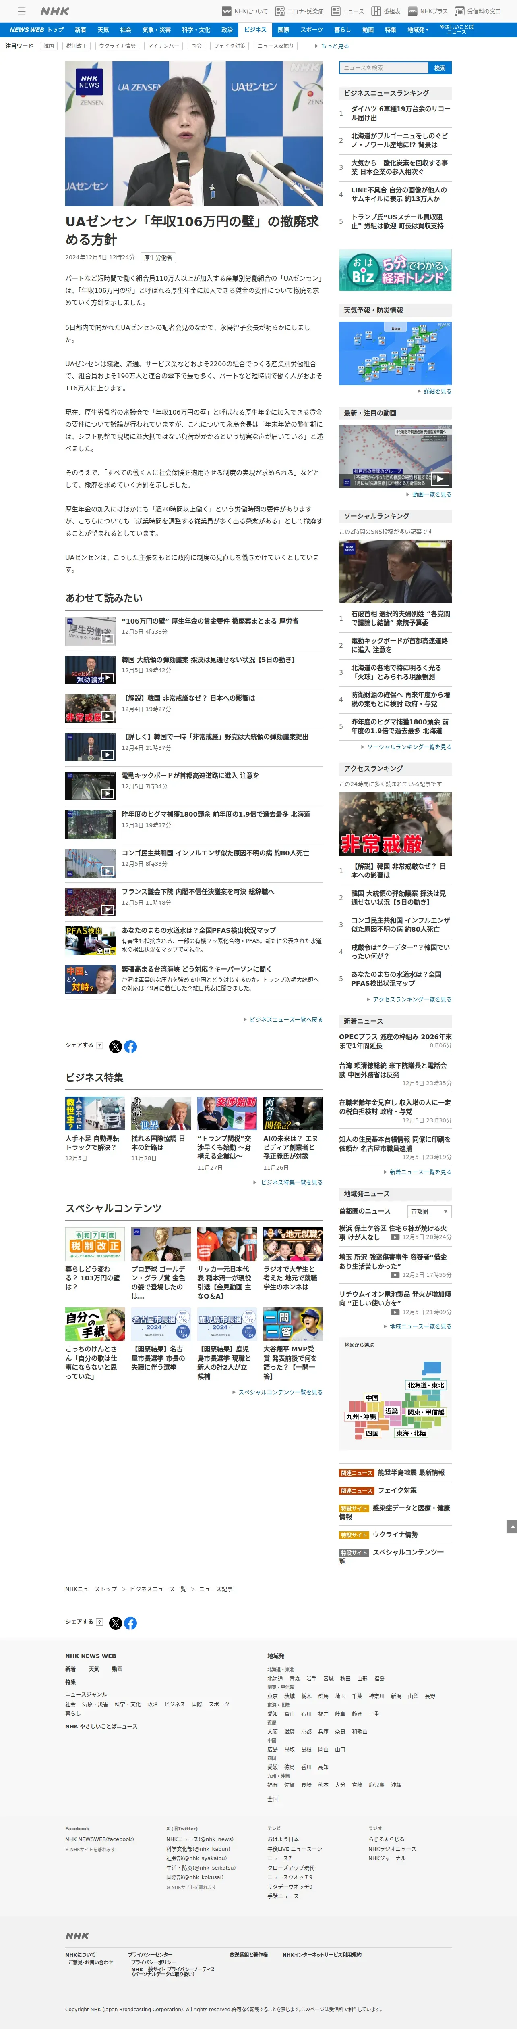Go to 科学・文化 navigation tab
This screenshot has height=2029, width=517.
click(x=196, y=30)
